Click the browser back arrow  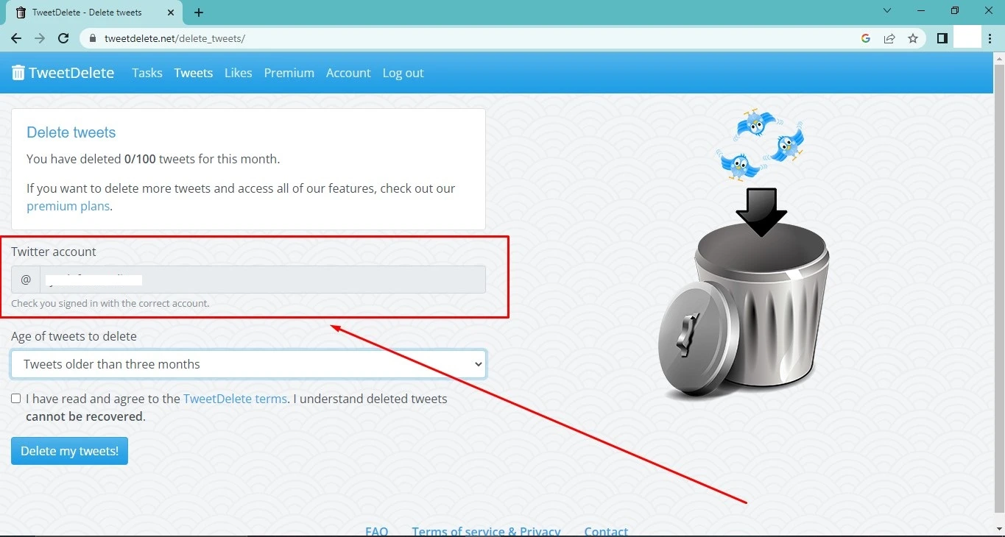tap(16, 38)
